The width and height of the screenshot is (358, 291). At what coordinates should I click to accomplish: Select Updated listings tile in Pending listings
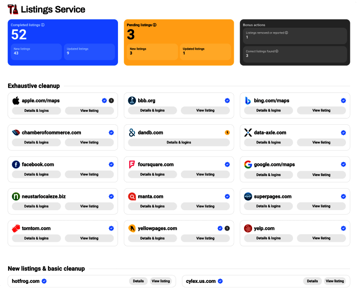click(206, 51)
